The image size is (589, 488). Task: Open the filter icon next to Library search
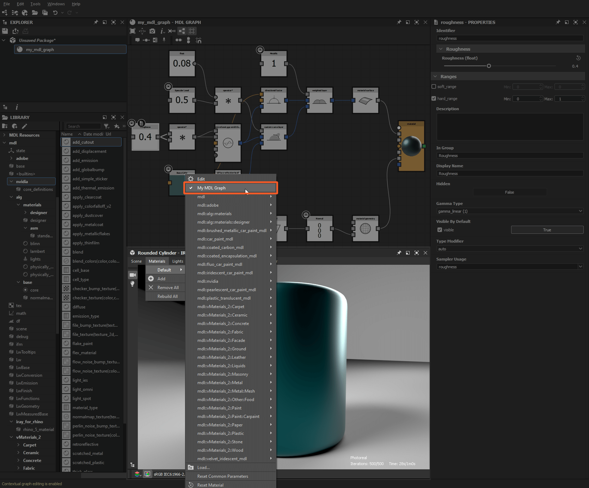[107, 126]
